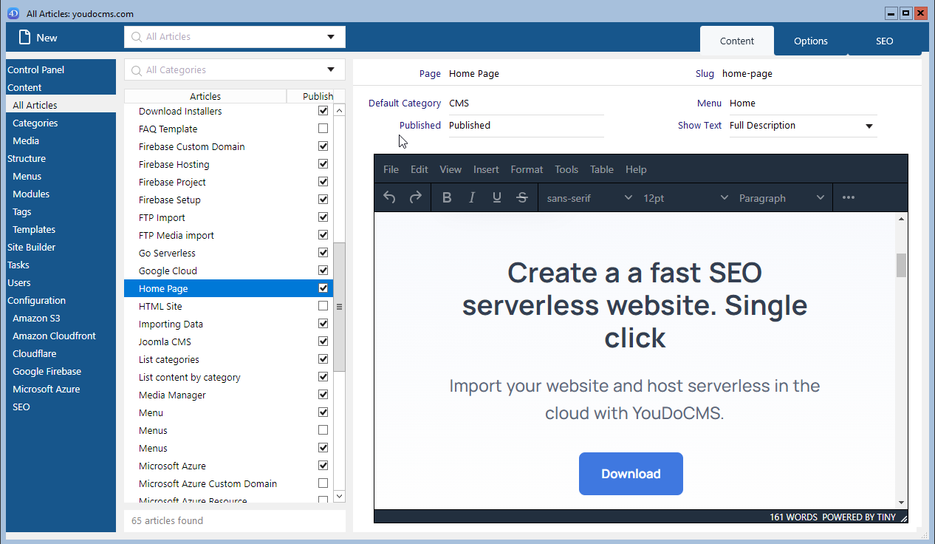Enable publishing for HTML Site

click(323, 305)
